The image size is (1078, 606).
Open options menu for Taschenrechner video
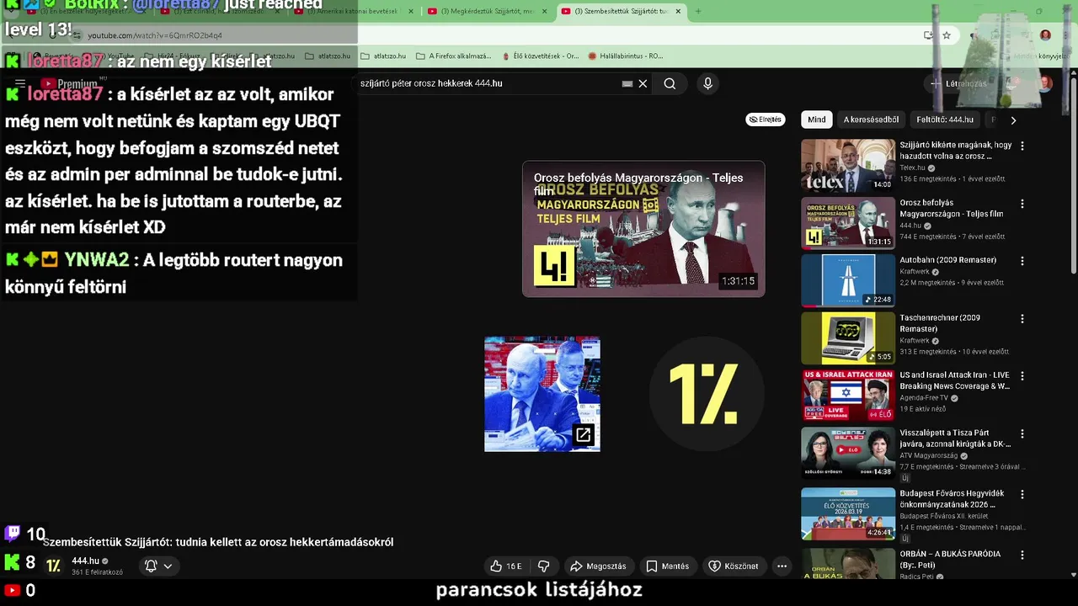pos(1022,319)
